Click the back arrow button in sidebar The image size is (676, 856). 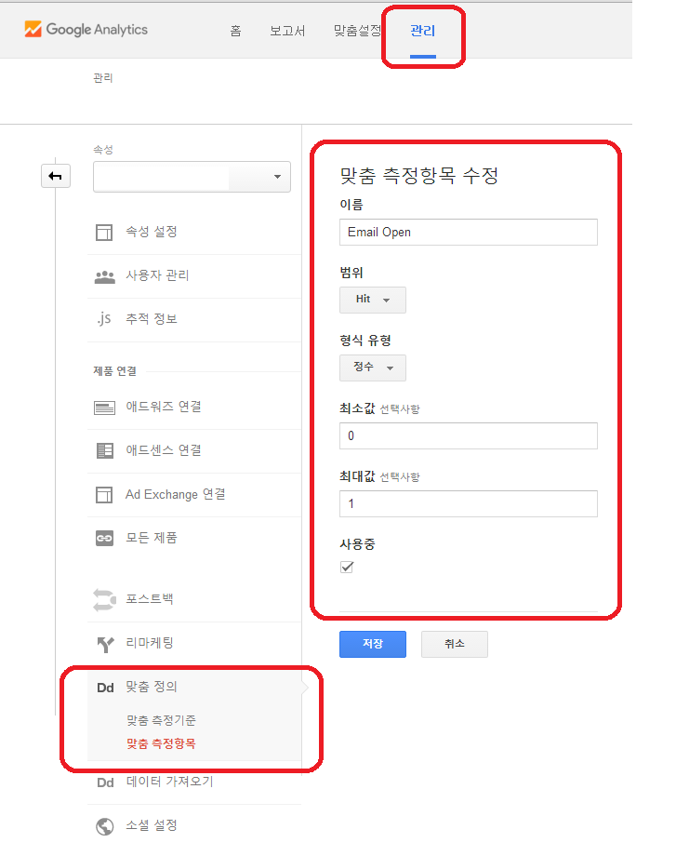tap(56, 176)
